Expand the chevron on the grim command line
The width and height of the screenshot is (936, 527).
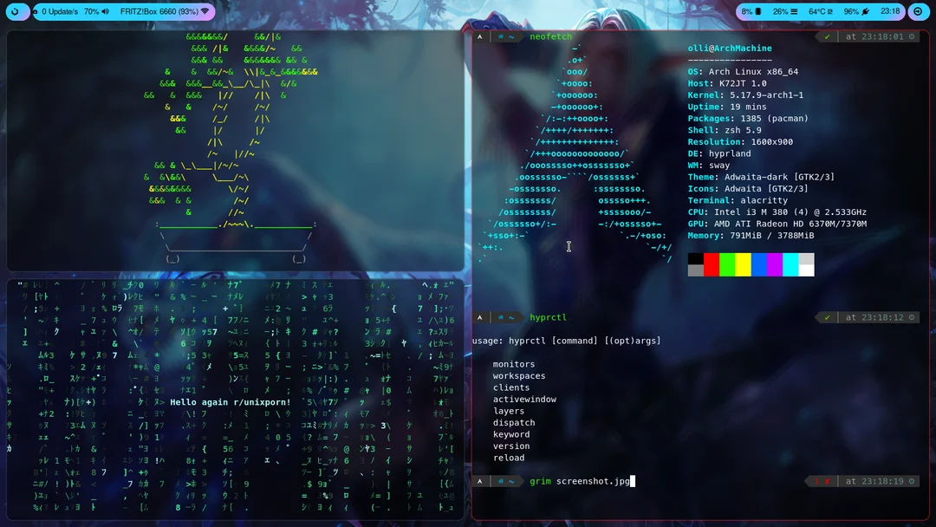click(479, 482)
